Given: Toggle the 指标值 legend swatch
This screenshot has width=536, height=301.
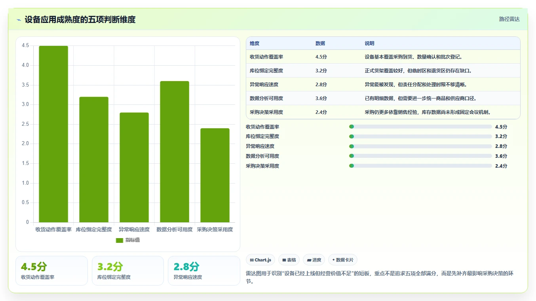Looking at the screenshot, I should pyautogui.click(x=120, y=240).
